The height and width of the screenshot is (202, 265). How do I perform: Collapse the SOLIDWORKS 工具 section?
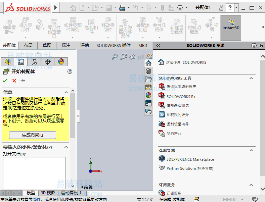(x=251, y=78)
